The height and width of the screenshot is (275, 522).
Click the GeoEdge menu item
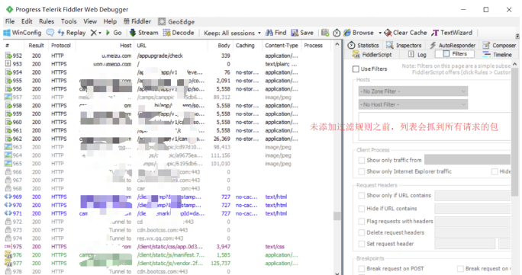coord(176,21)
